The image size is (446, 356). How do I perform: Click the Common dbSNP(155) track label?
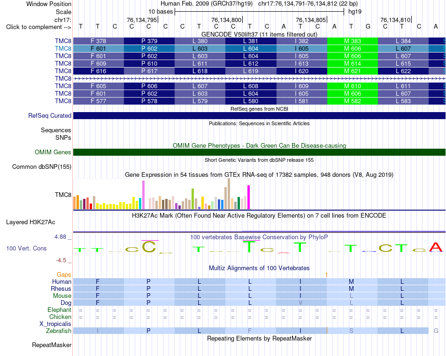click(41, 167)
